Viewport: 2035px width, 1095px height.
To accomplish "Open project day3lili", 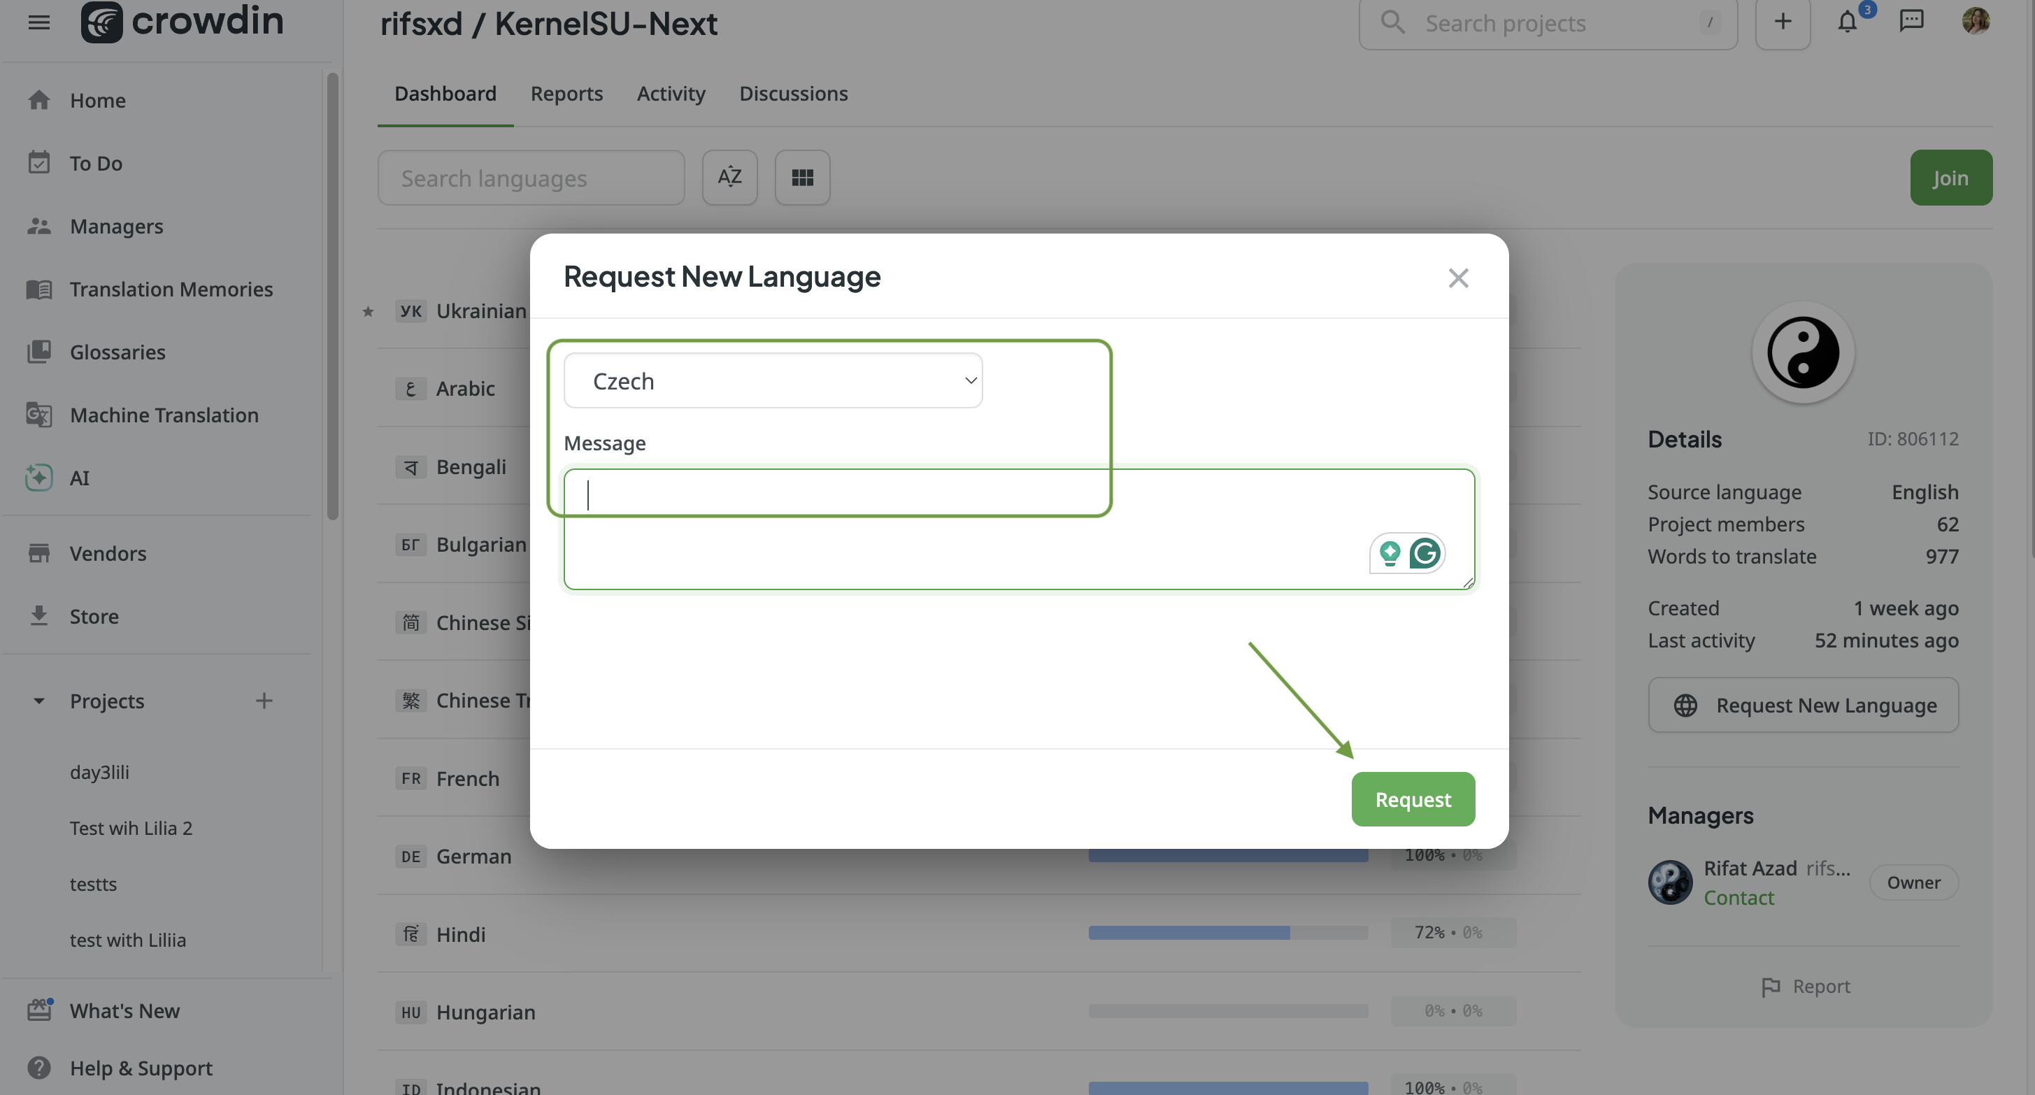I will coord(99,772).
